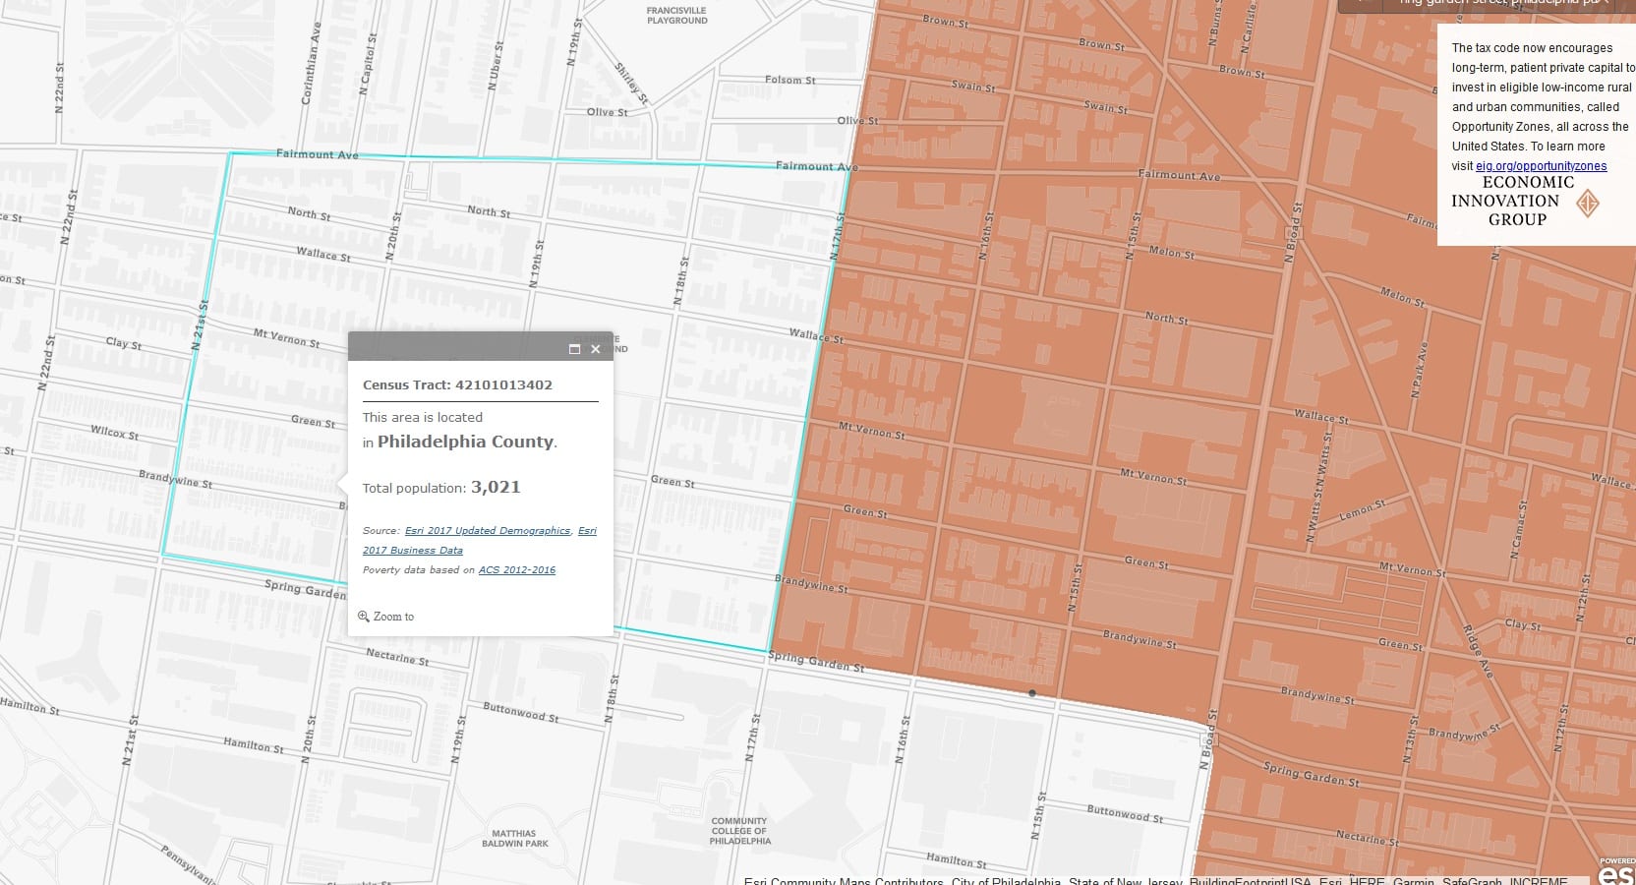Screen dimensions: 1636x885
Task: Click Community College of Philadelphia on map
Action: coord(739,831)
